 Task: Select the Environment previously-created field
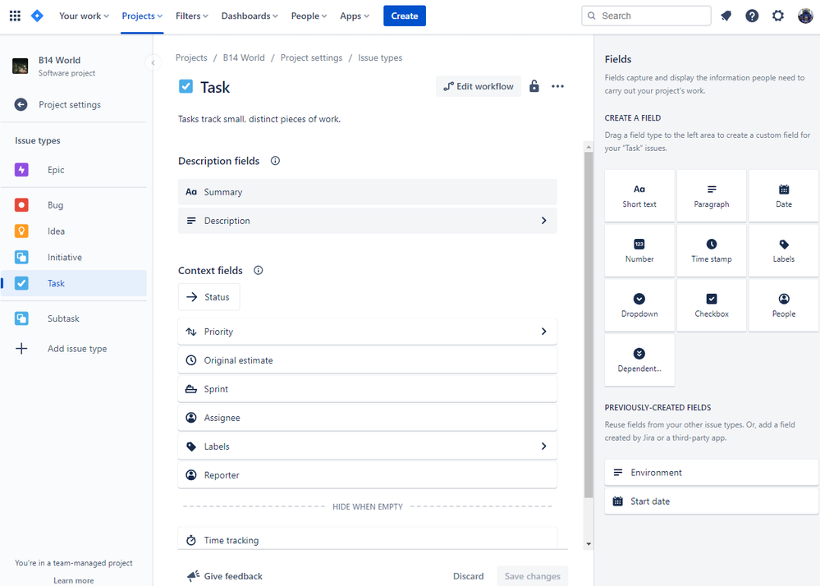click(x=711, y=473)
